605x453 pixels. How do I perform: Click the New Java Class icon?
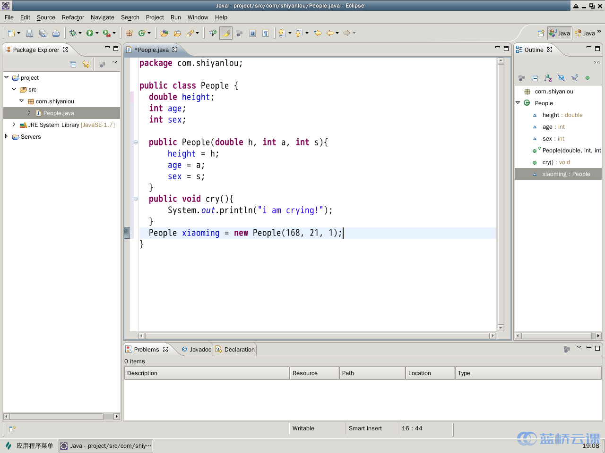pos(142,33)
